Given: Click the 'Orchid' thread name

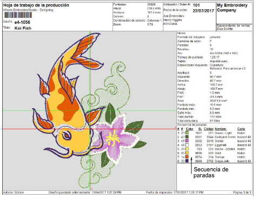Looking at the screenshot, I should tap(219, 141).
